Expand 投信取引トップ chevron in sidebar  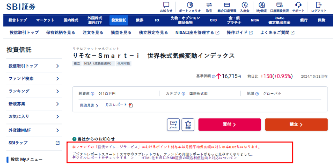(58, 66)
